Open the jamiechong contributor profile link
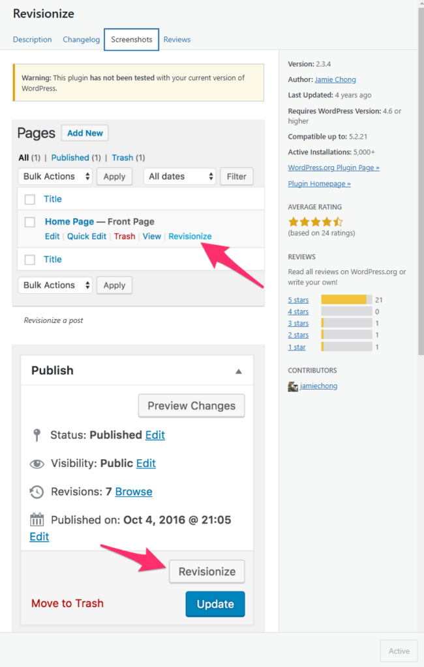The height and width of the screenshot is (667, 424). click(319, 386)
